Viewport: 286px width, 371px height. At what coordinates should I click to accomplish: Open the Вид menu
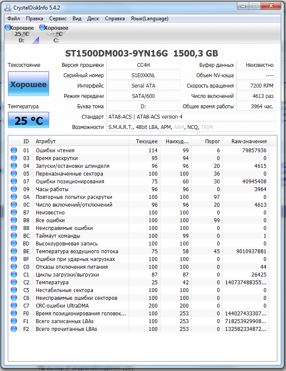click(x=77, y=19)
